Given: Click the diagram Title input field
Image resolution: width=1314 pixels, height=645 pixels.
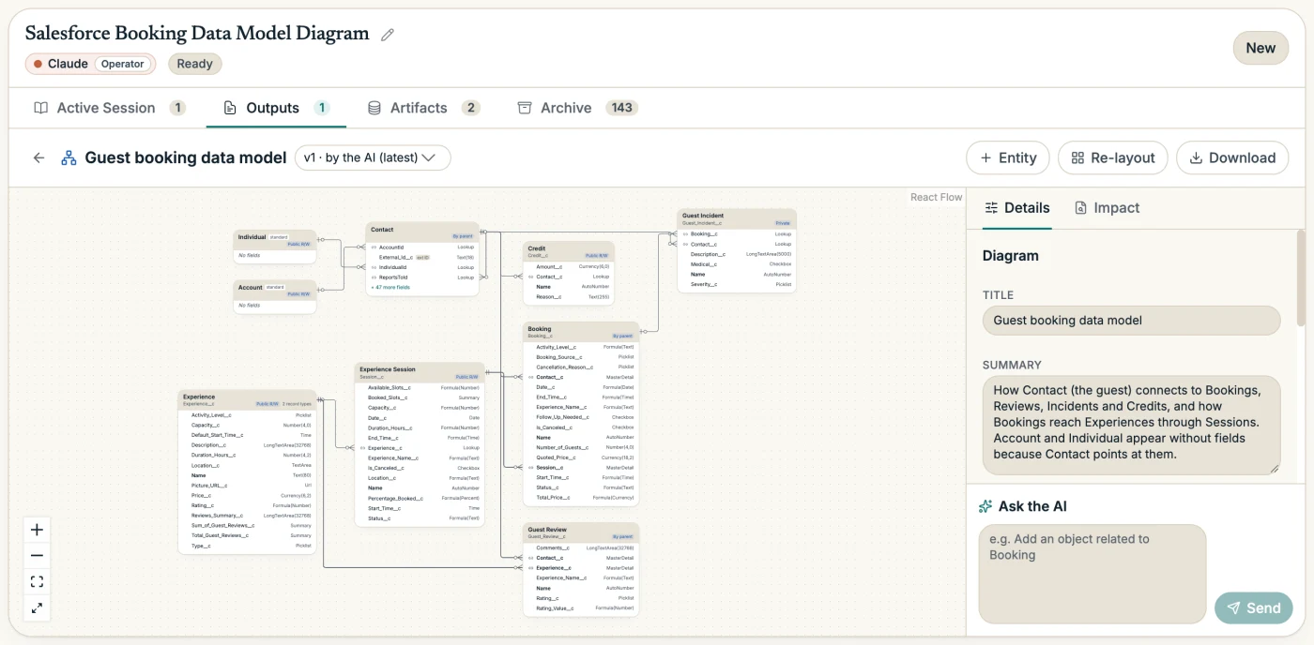Looking at the screenshot, I should (1131, 320).
